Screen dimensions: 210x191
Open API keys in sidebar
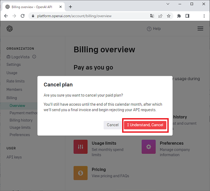pos(14,157)
